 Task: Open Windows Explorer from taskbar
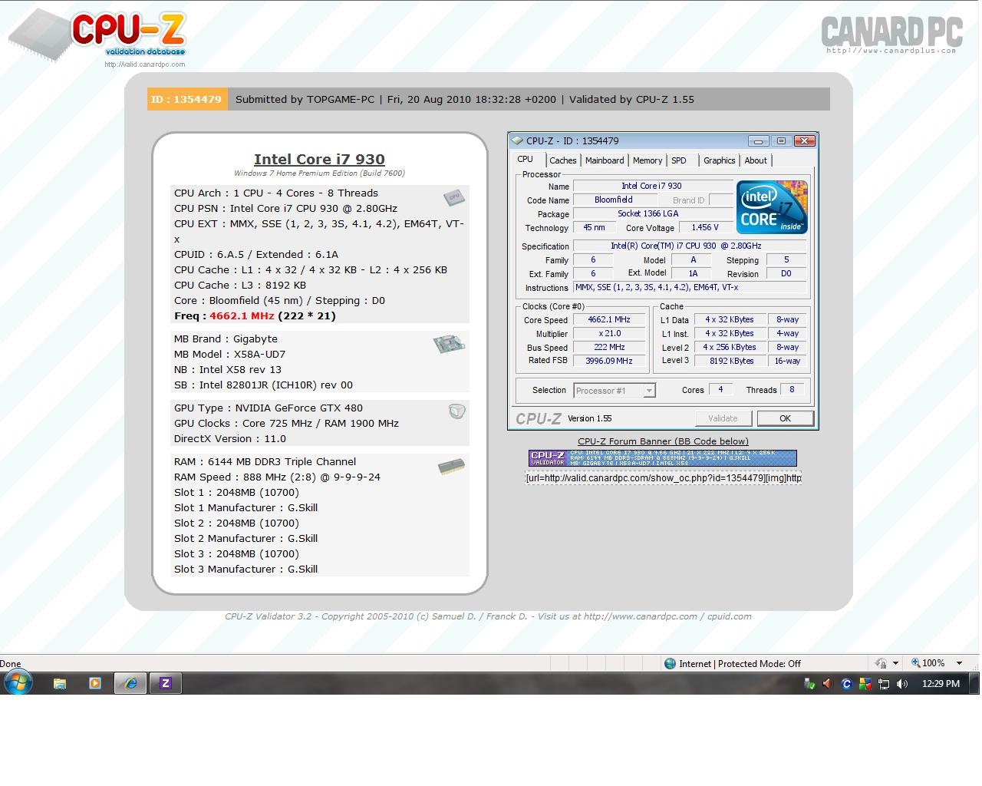coord(59,683)
